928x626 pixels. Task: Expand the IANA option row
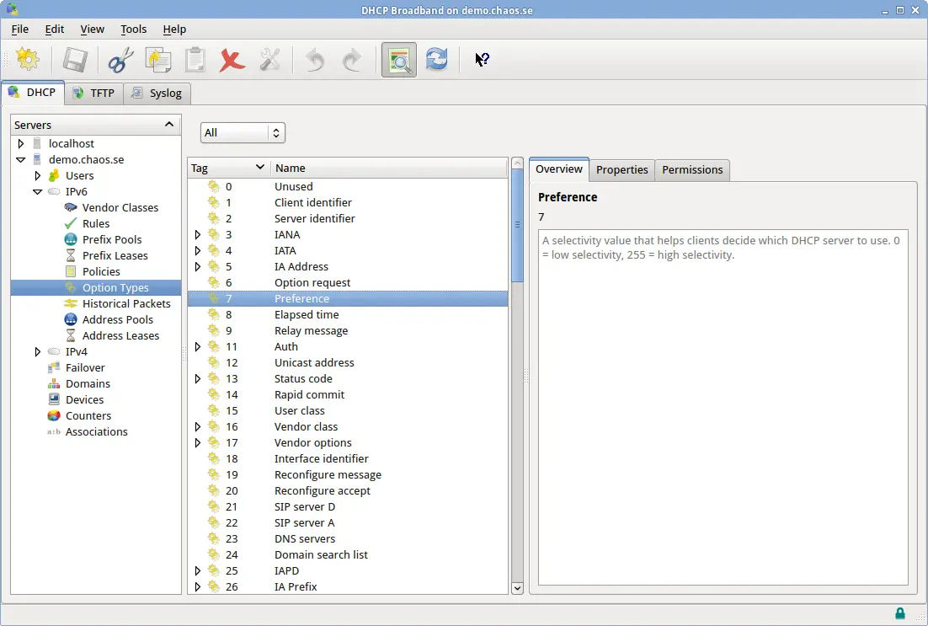(198, 234)
